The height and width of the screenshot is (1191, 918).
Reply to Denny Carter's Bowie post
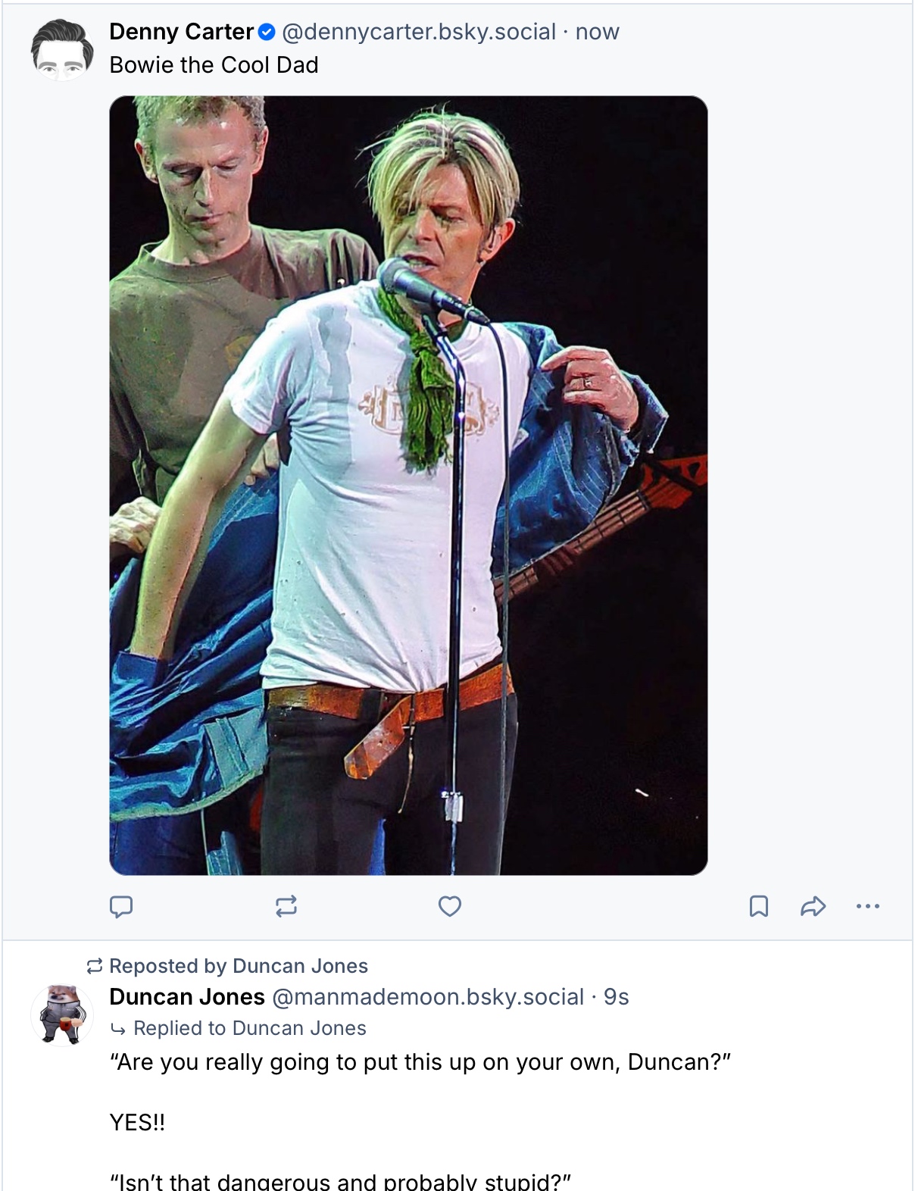click(121, 906)
